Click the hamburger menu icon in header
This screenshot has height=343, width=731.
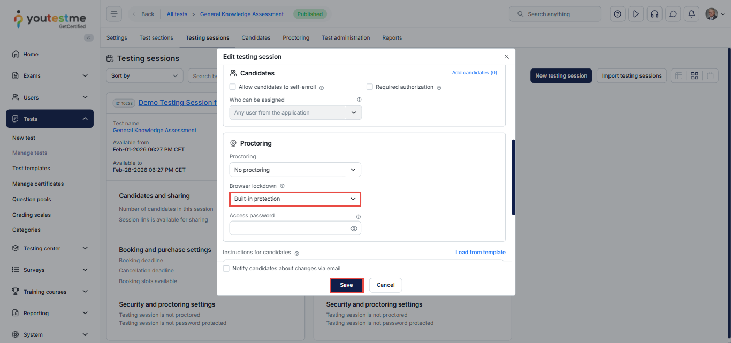click(114, 14)
